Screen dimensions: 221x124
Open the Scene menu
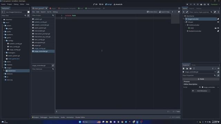pos(3,4)
